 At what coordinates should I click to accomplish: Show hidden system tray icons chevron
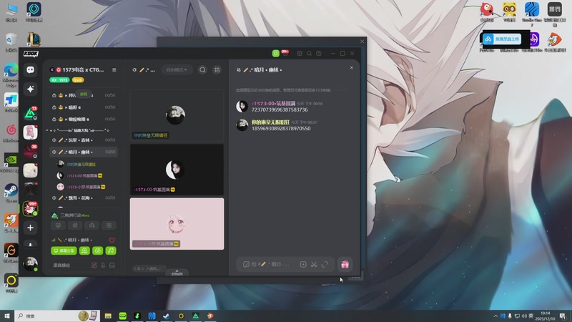tap(495, 316)
